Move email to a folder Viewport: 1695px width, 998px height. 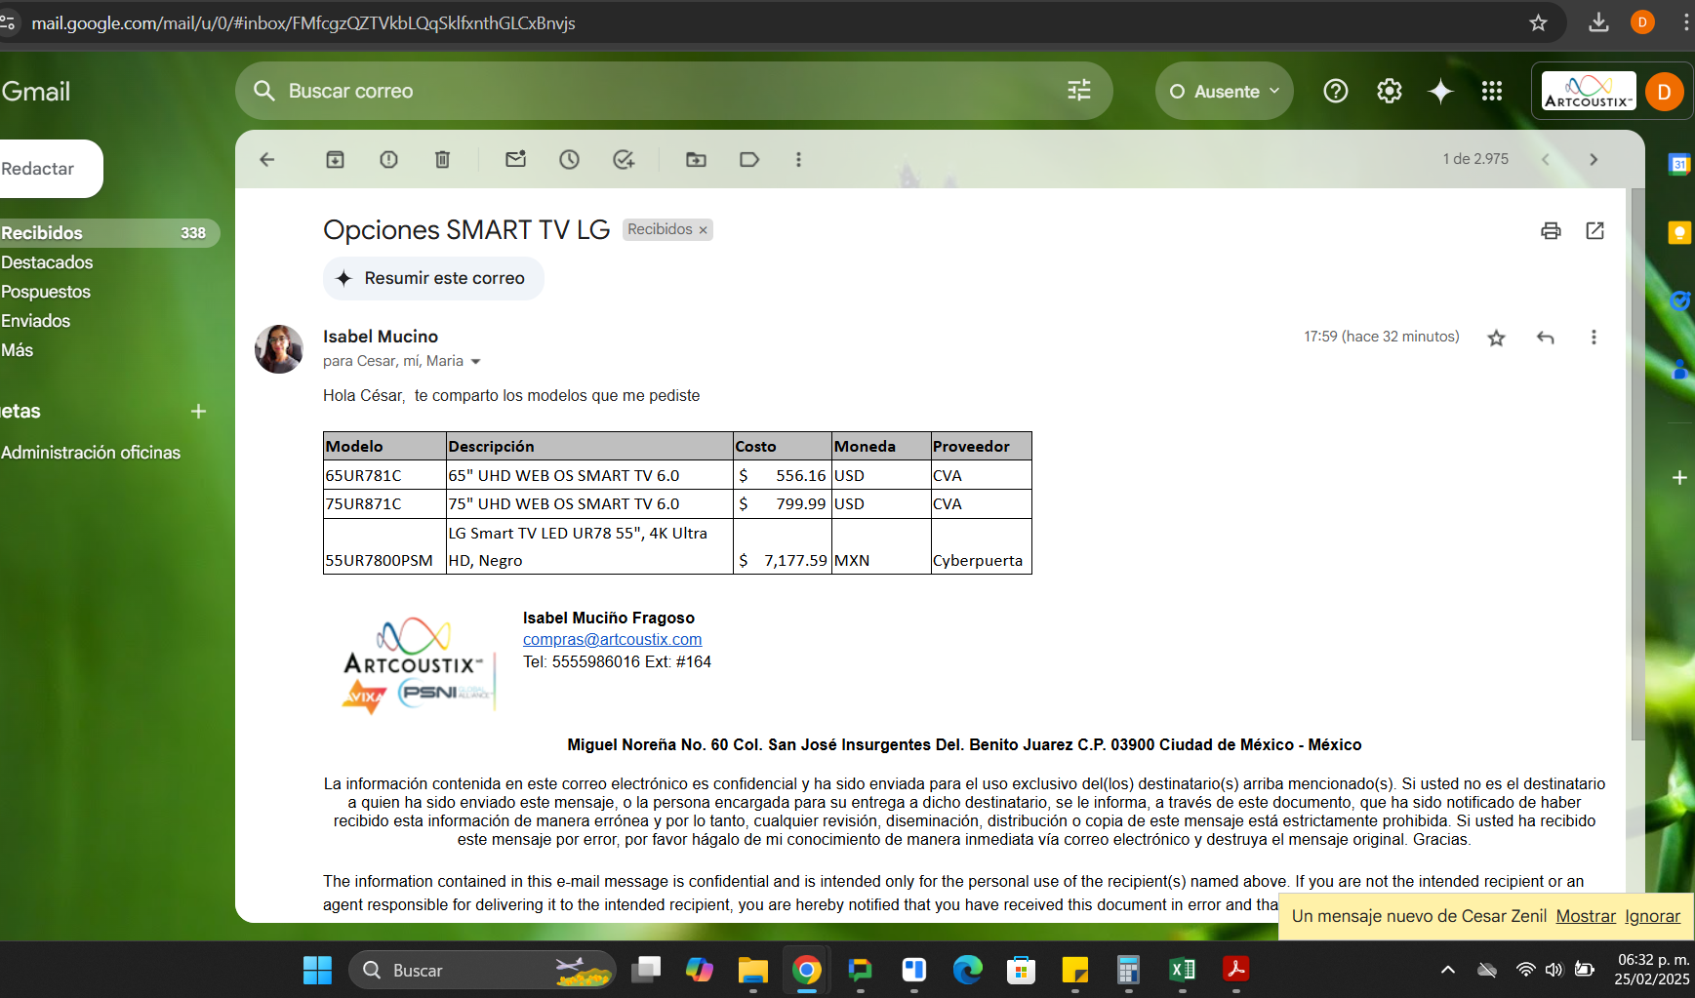[x=696, y=159]
